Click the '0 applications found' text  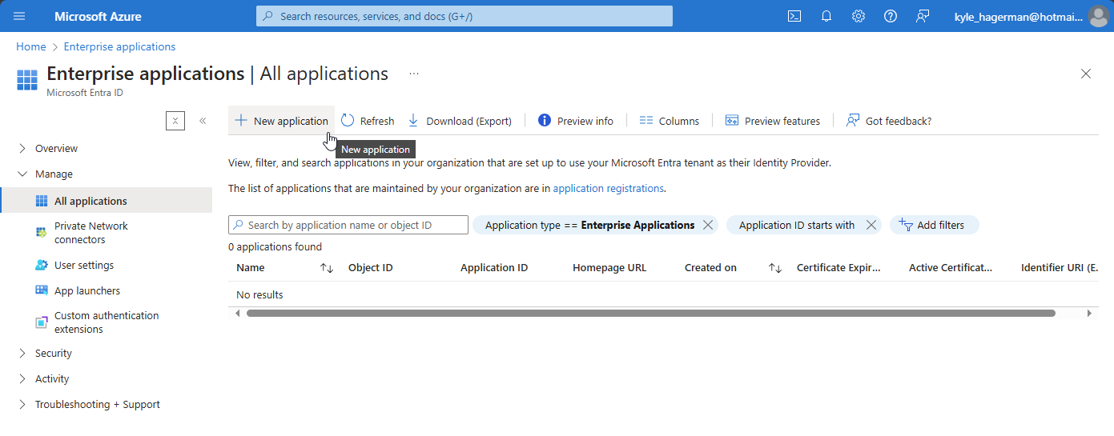tap(275, 247)
